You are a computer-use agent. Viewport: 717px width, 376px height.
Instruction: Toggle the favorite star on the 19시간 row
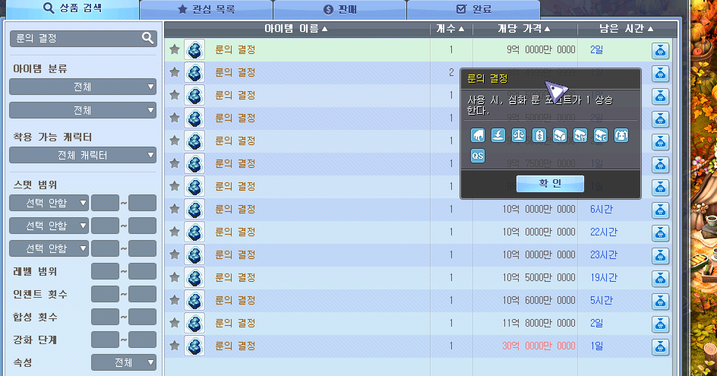(x=174, y=277)
